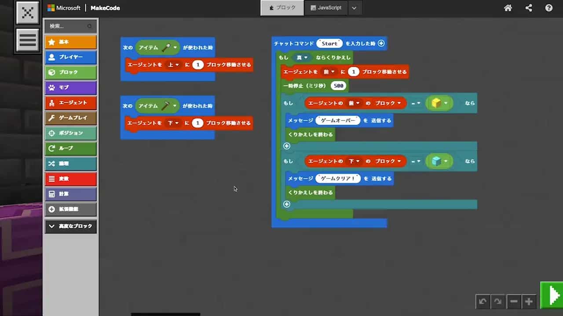Click the home icon in header

click(508, 8)
